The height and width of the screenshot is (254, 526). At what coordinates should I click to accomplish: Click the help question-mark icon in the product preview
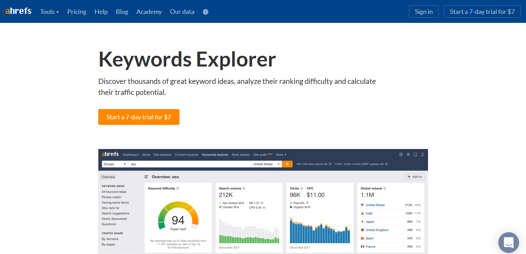click(401, 155)
